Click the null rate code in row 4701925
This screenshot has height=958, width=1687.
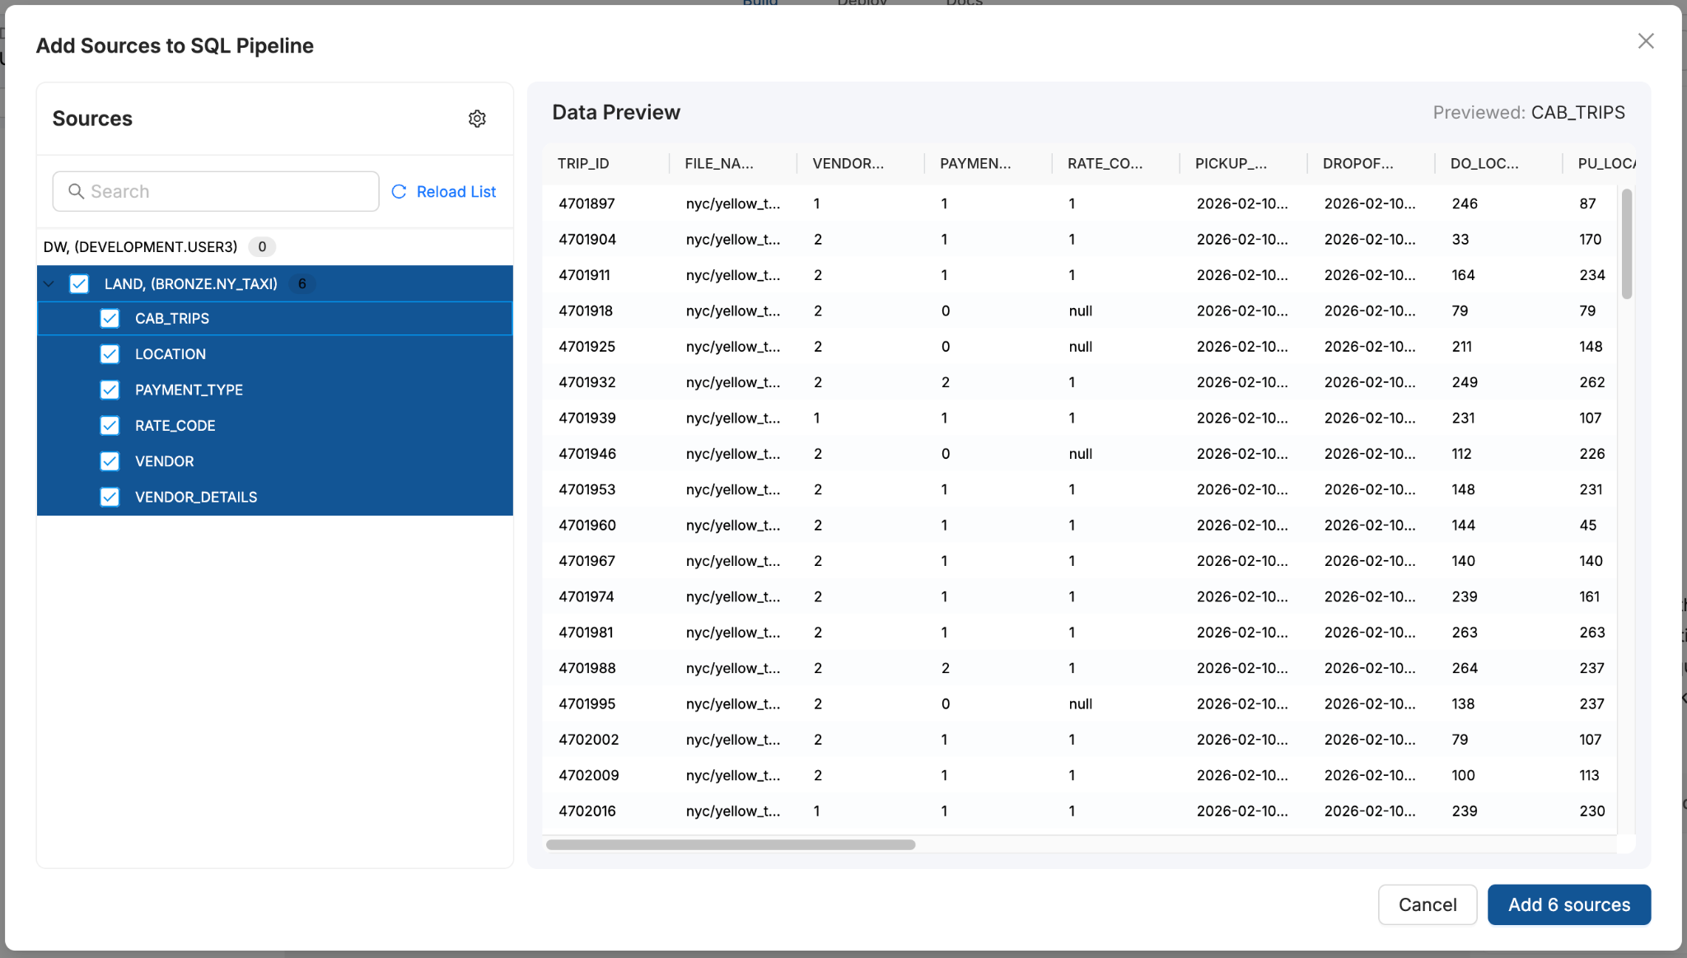click(1080, 347)
